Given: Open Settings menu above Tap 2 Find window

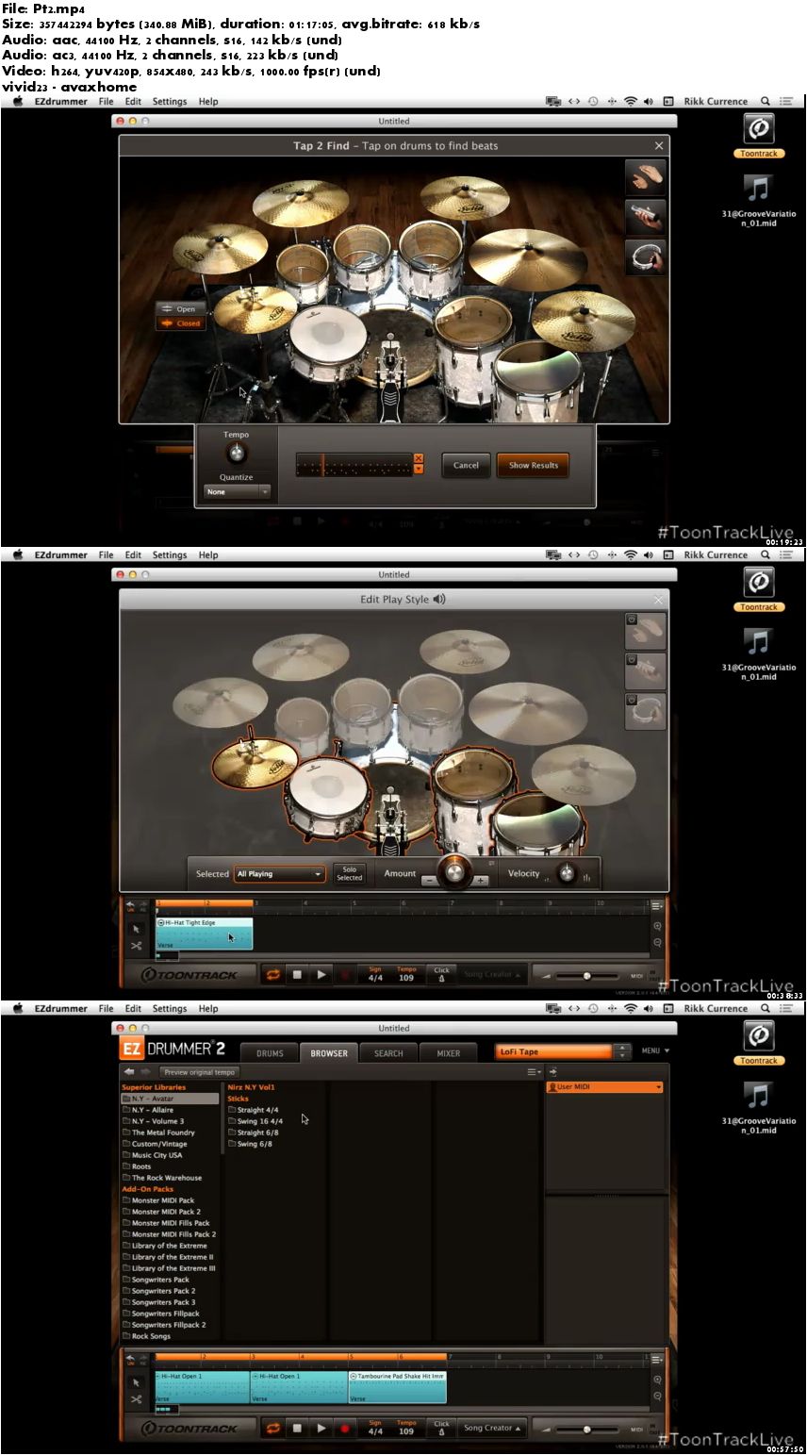Looking at the screenshot, I should click(x=170, y=101).
